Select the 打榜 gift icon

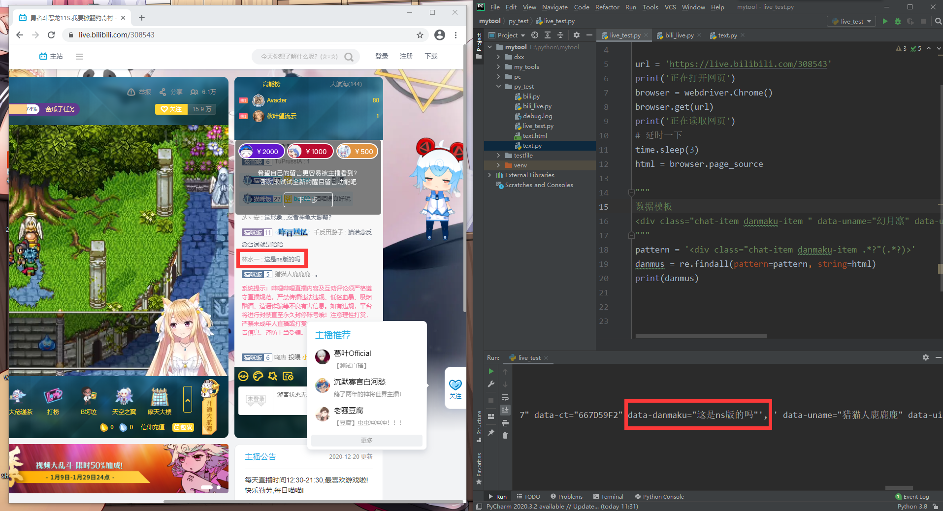[x=53, y=401]
